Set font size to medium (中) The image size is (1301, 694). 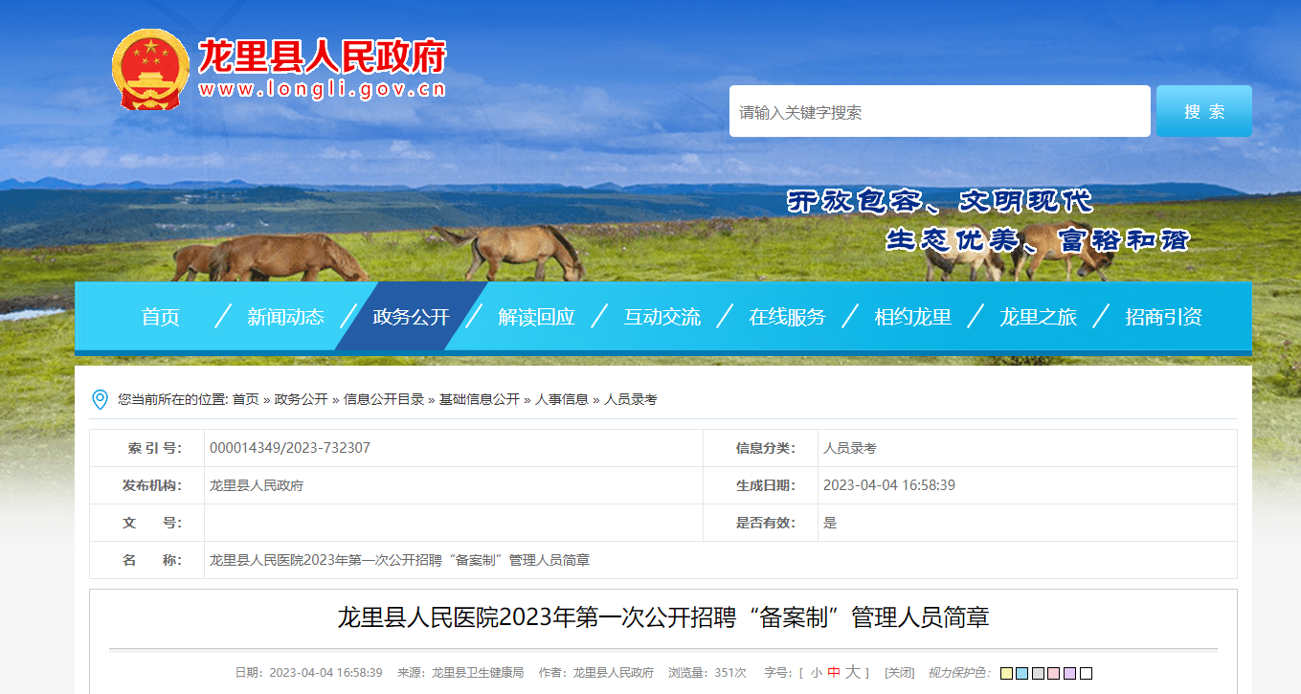834,673
